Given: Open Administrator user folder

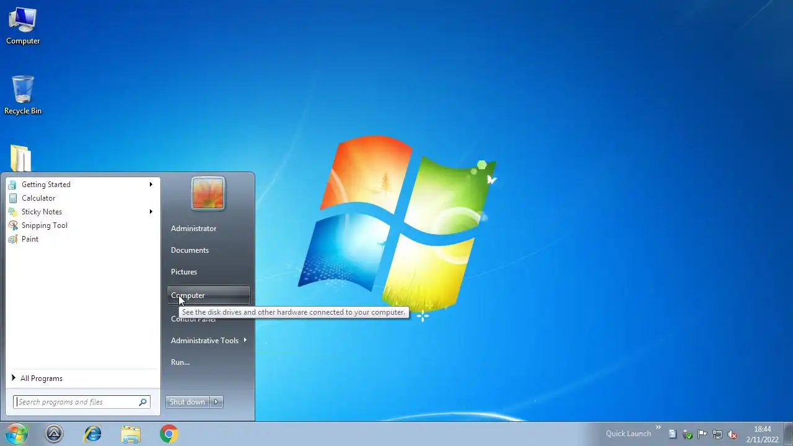Looking at the screenshot, I should tap(193, 229).
